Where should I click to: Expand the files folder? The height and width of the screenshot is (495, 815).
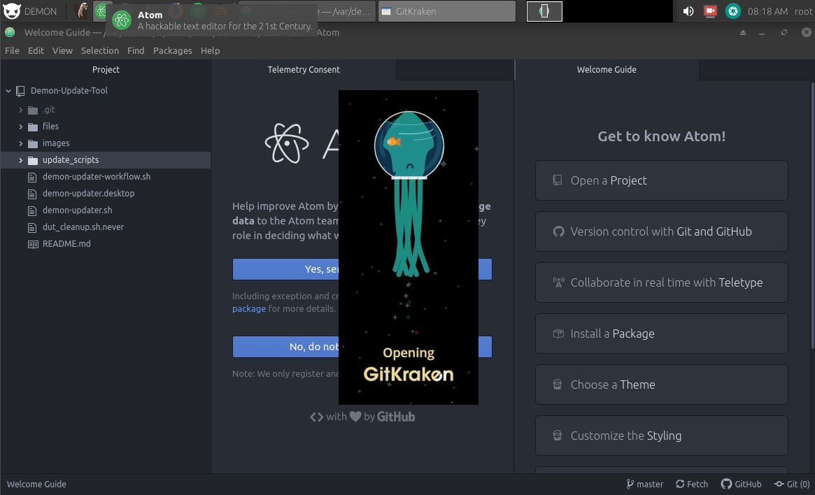pyautogui.click(x=21, y=127)
